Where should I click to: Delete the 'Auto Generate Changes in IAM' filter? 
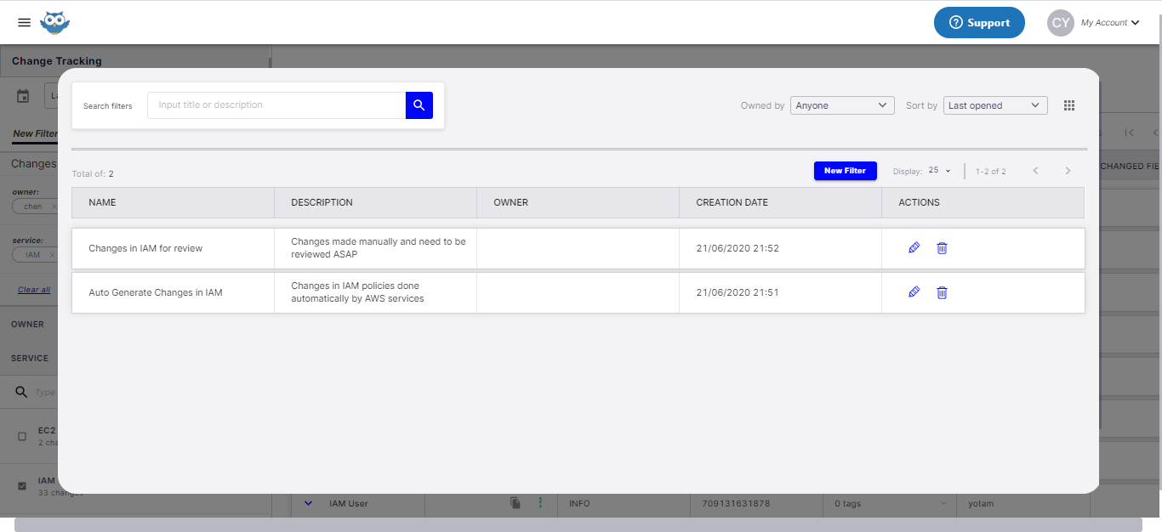pos(942,292)
